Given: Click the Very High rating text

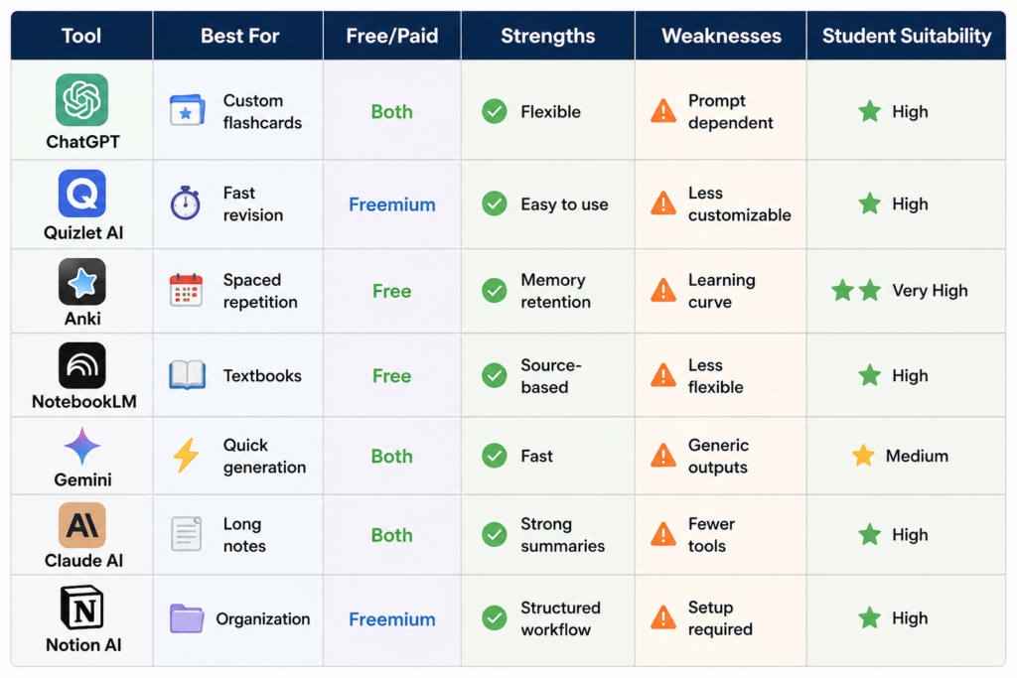Looking at the screenshot, I should click(x=930, y=291).
